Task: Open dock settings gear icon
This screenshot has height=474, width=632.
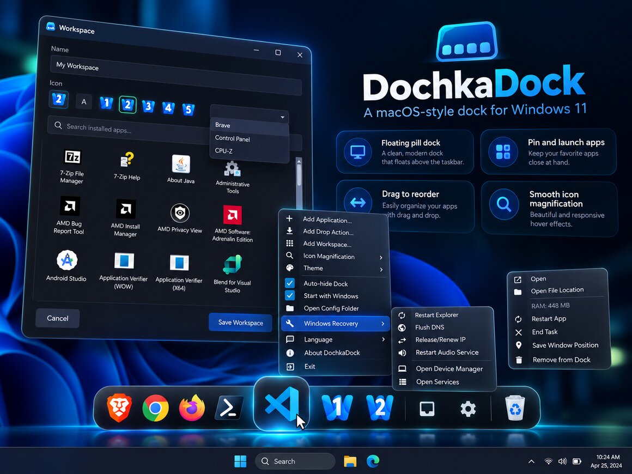Action: coord(468,409)
